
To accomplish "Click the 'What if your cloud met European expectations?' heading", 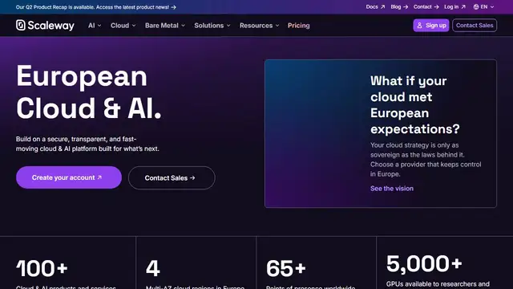I will 415,105.
